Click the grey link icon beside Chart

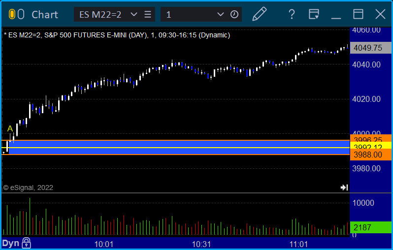pos(21,14)
